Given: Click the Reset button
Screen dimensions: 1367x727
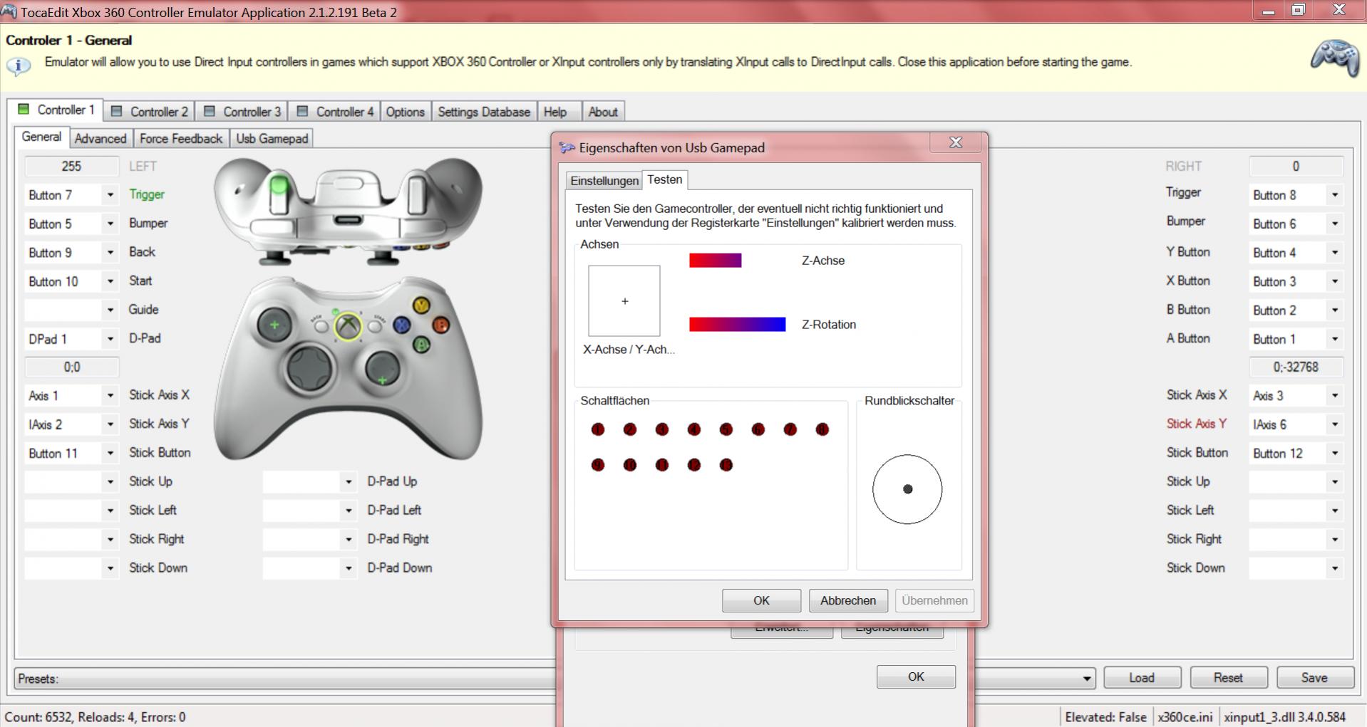Looking at the screenshot, I should point(1228,678).
